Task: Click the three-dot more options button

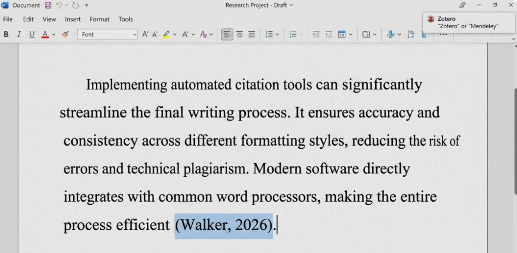Action: [x=443, y=35]
